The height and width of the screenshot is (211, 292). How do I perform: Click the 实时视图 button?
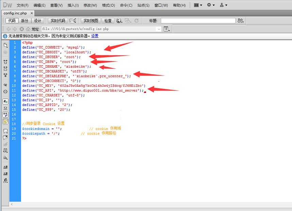[x=91, y=21]
